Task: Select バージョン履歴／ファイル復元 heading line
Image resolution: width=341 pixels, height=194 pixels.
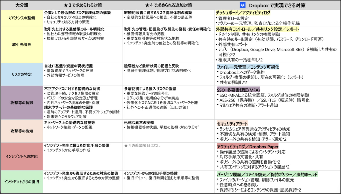Action: [x=267, y=174]
